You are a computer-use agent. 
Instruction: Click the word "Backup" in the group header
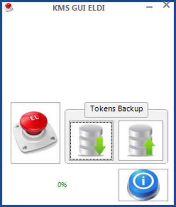[130, 109]
